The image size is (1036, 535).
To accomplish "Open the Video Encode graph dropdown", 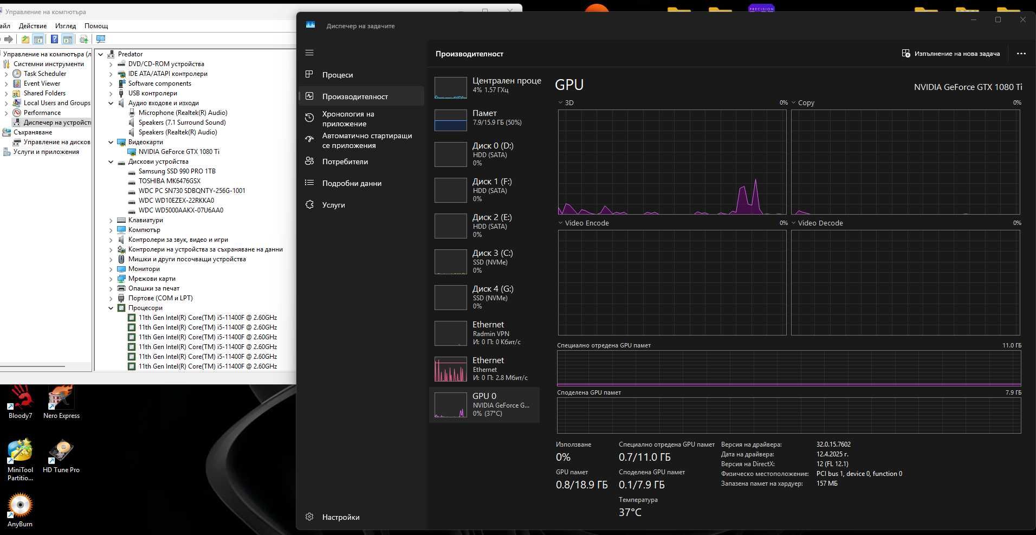I will pyautogui.click(x=583, y=223).
